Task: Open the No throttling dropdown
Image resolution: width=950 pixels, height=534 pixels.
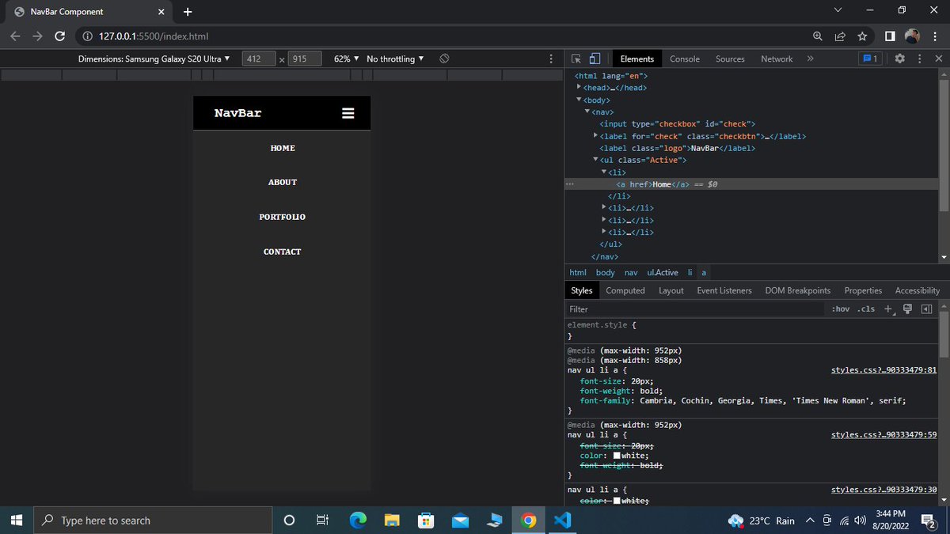Action: (x=395, y=59)
